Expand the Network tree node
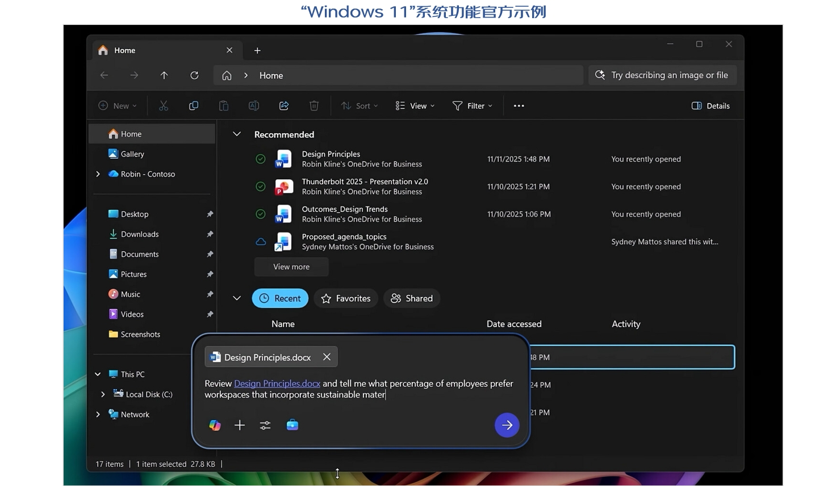Screen dimensions: 836x486 tap(98, 415)
